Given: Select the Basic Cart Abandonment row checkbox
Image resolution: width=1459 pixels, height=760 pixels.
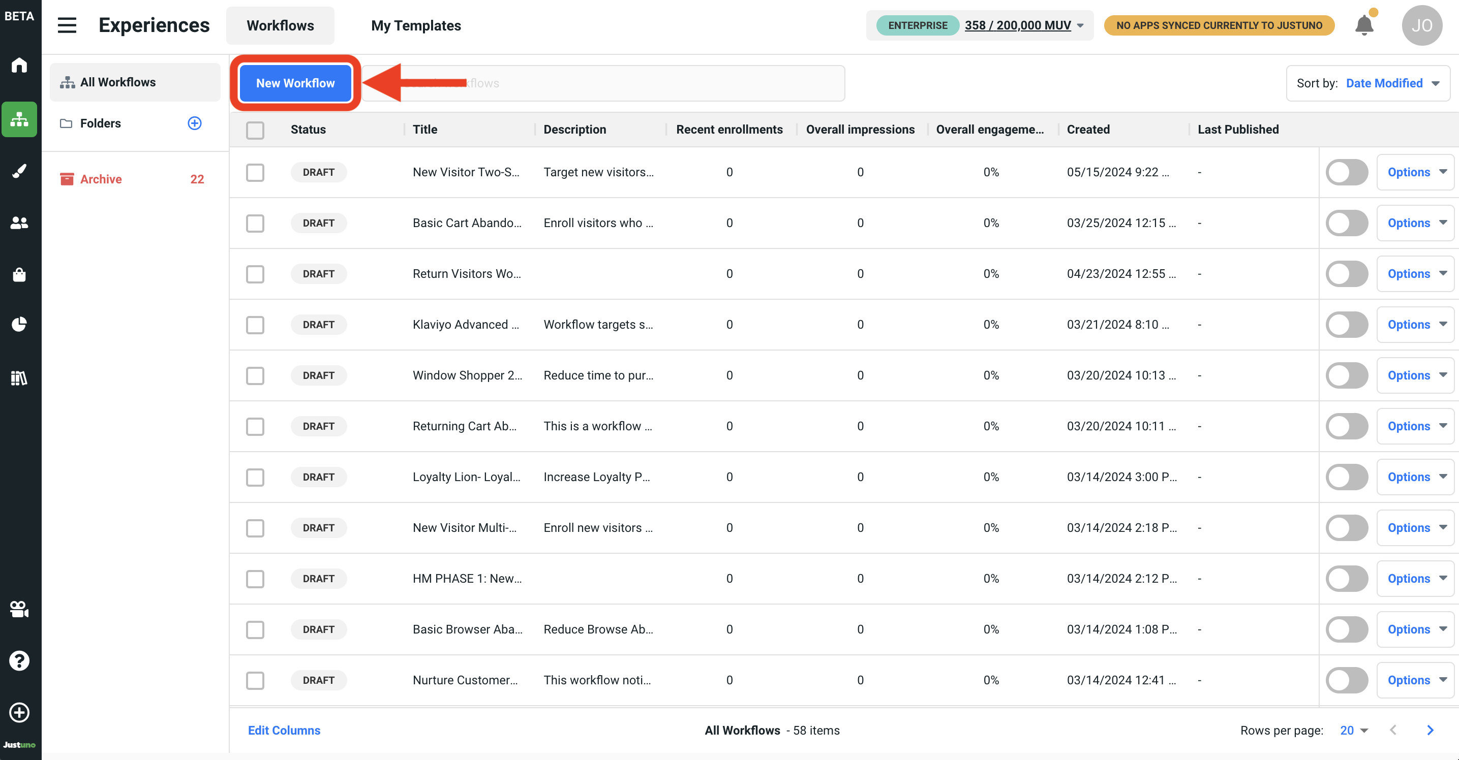Looking at the screenshot, I should coord(255,223).
